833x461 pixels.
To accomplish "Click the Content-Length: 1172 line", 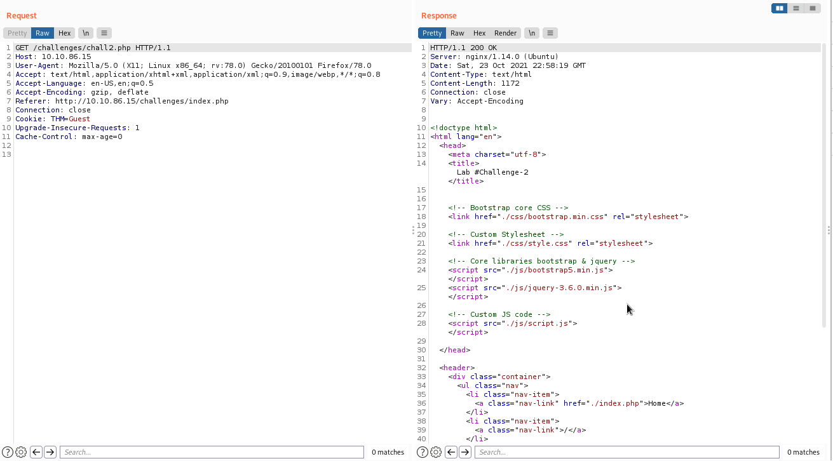I will [475, 83].
